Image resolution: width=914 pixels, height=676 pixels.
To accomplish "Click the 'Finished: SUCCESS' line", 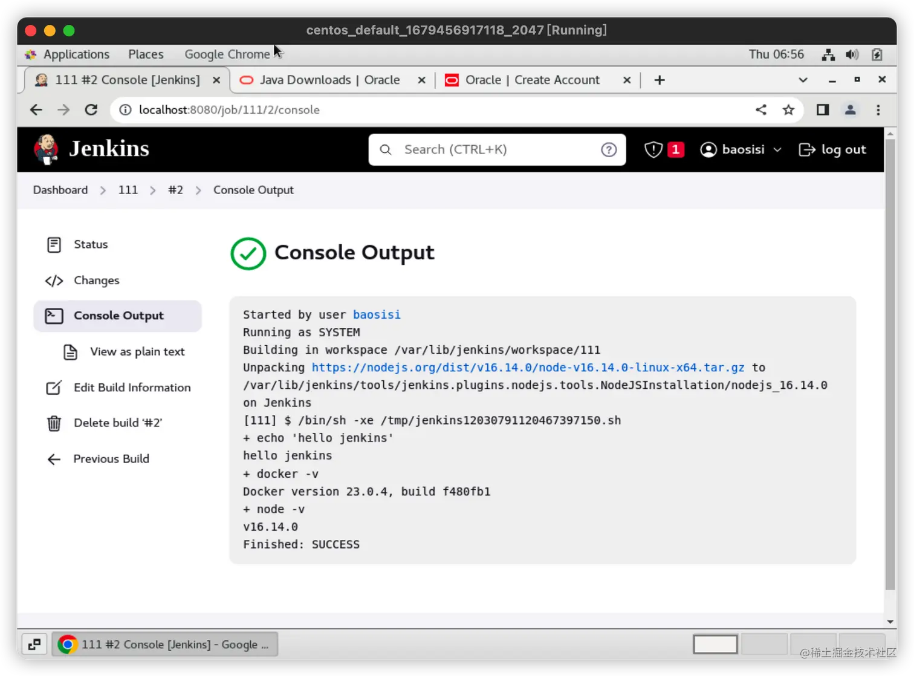I will 301,544.
